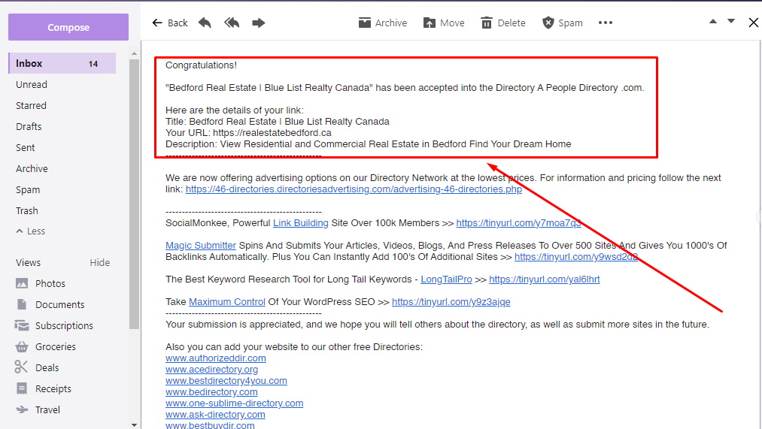Open the Drafts folder
The height and width of the screenshot is (429, 762).
[29, 127]
